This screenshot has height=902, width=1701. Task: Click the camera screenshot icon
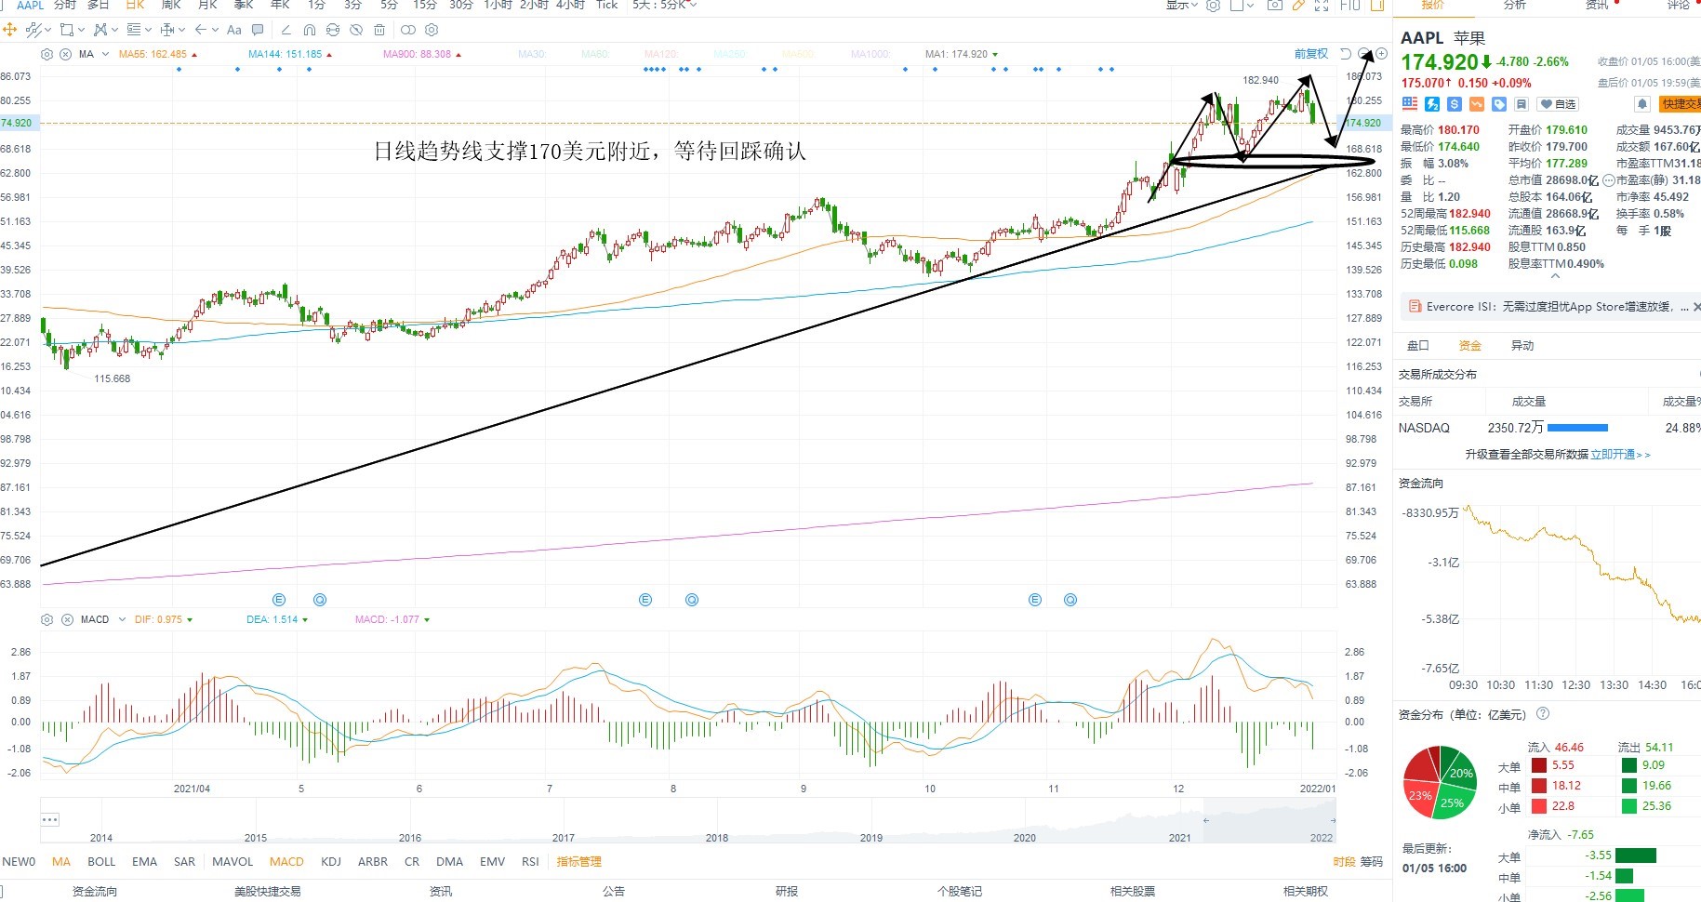click(1275, 6)
